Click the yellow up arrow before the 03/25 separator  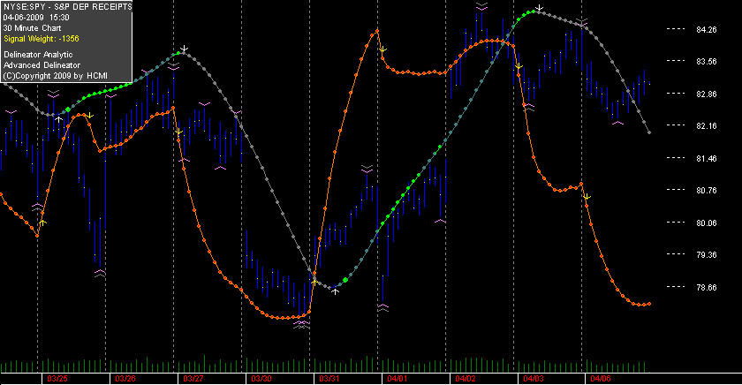click(42, 222)
